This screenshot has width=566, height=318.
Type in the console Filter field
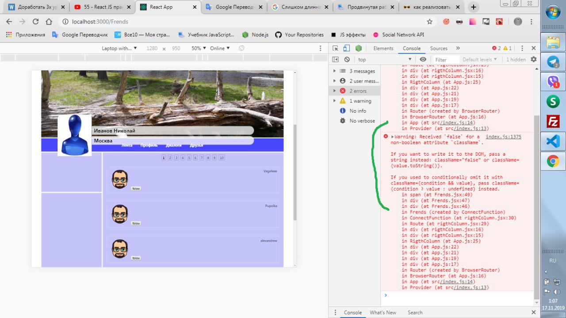pos(445,60)
